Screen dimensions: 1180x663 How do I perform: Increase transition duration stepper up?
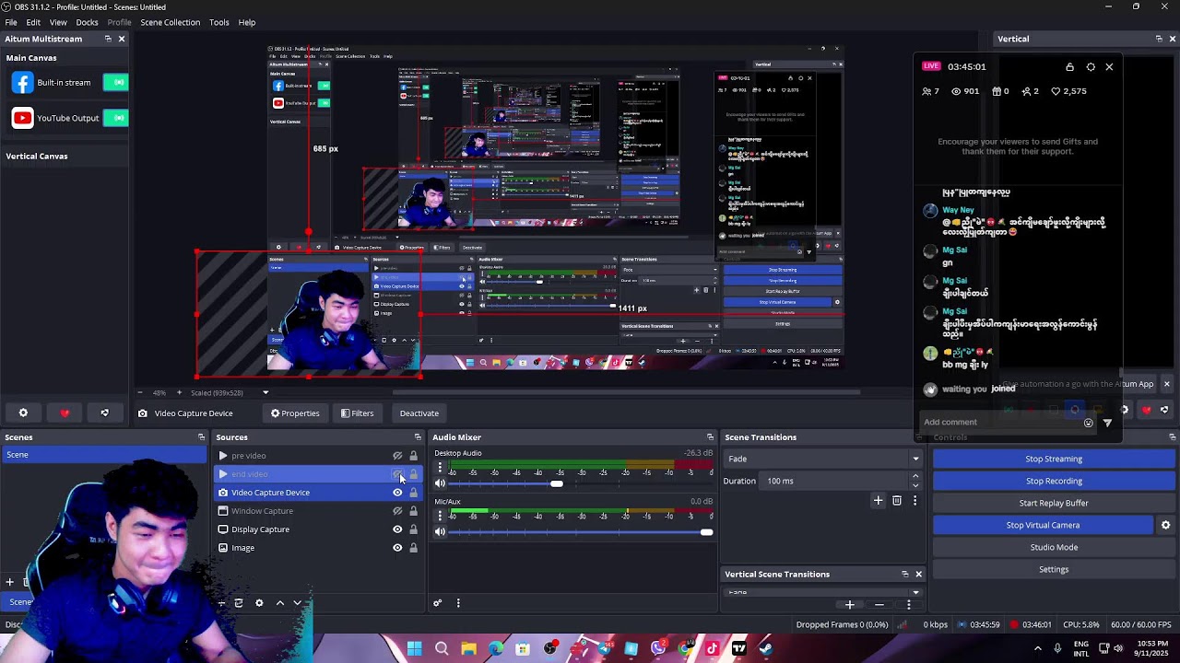(x=915, y=476)
